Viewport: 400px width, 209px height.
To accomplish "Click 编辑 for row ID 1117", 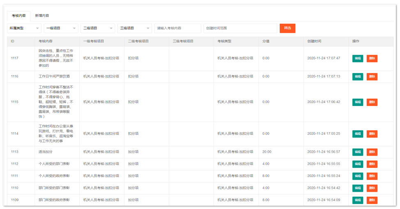I will coord(358,58).
